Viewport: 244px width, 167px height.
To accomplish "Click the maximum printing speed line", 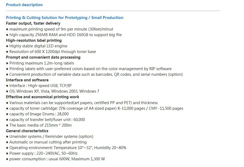I will click(60, 29).
